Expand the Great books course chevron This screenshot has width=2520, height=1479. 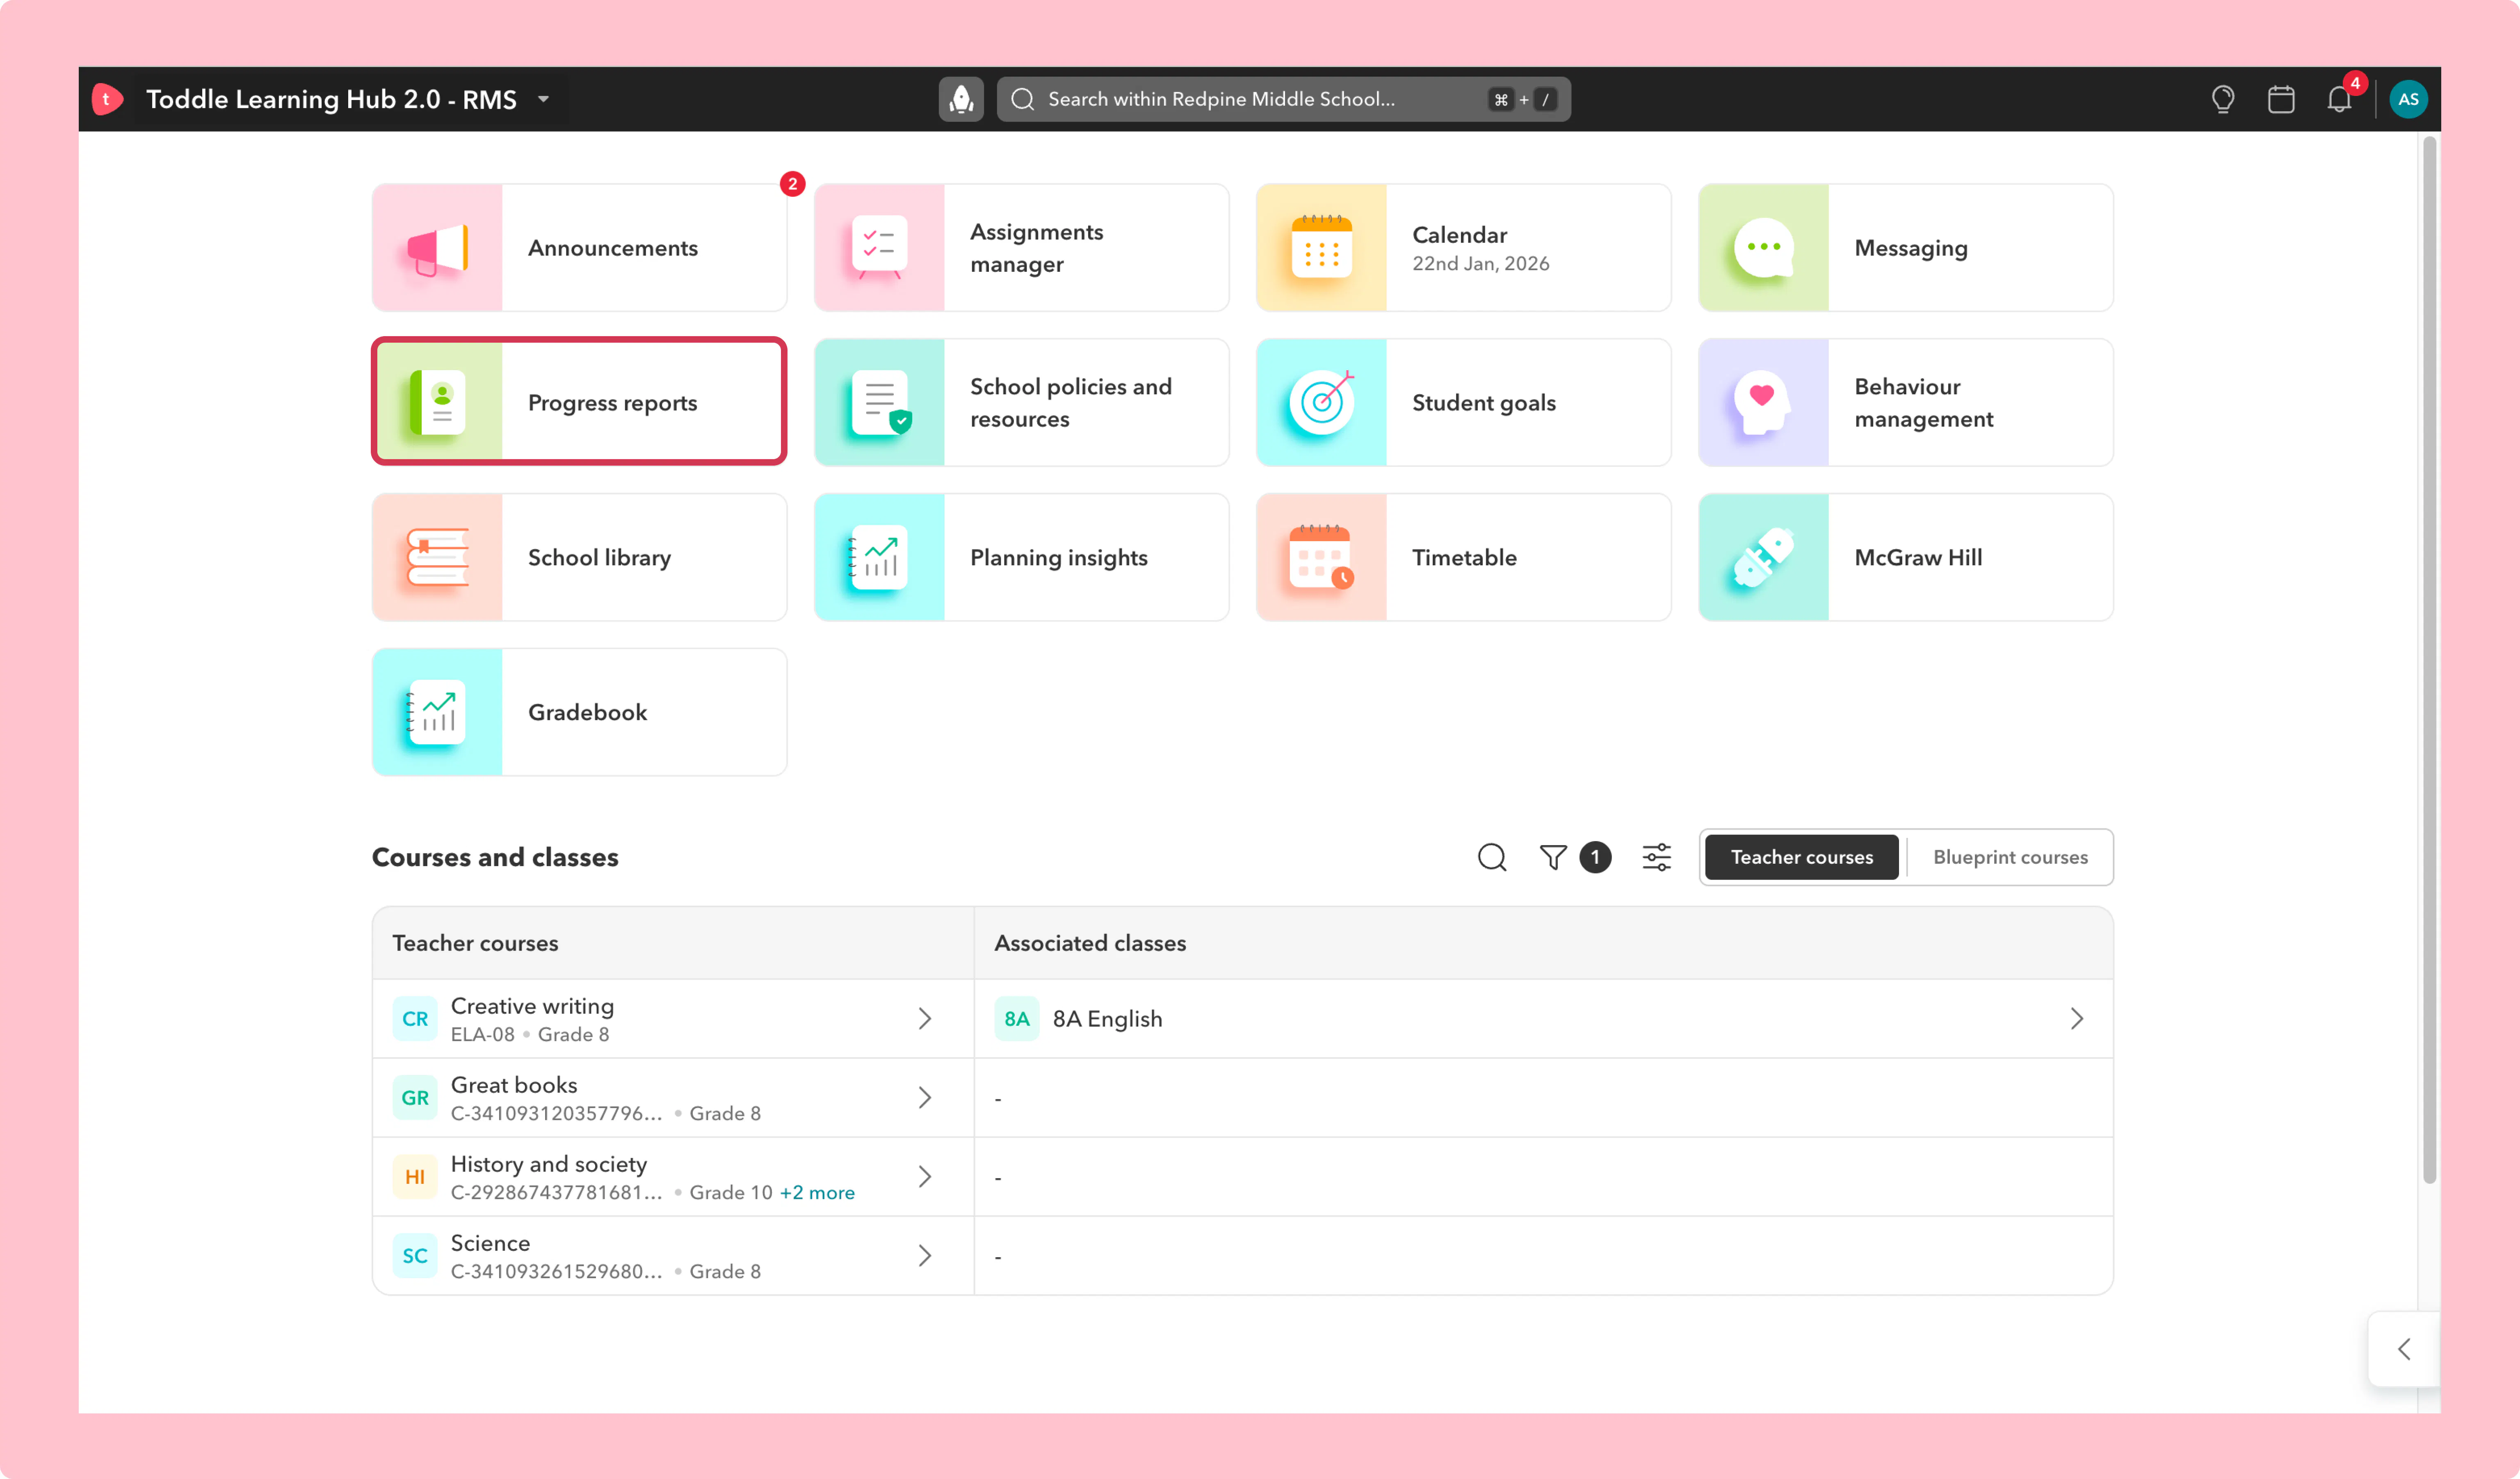click(925, 1097)
